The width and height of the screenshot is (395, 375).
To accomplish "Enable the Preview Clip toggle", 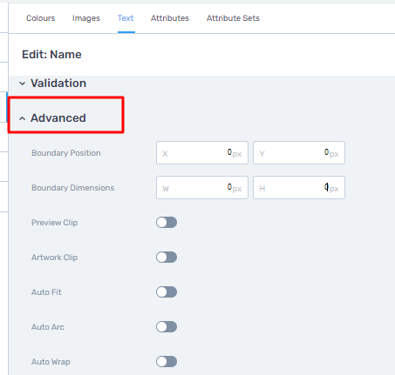I will [x=167, y=223].
